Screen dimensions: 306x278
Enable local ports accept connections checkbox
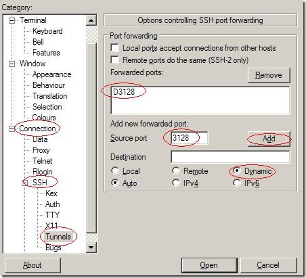point(114,47)
